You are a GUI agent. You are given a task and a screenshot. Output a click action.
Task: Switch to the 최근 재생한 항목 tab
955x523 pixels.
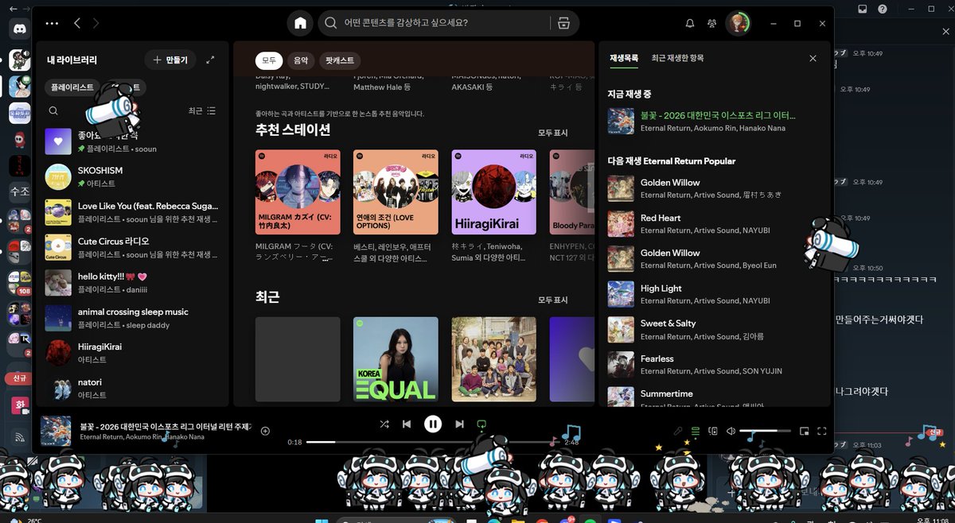[677, 58]
